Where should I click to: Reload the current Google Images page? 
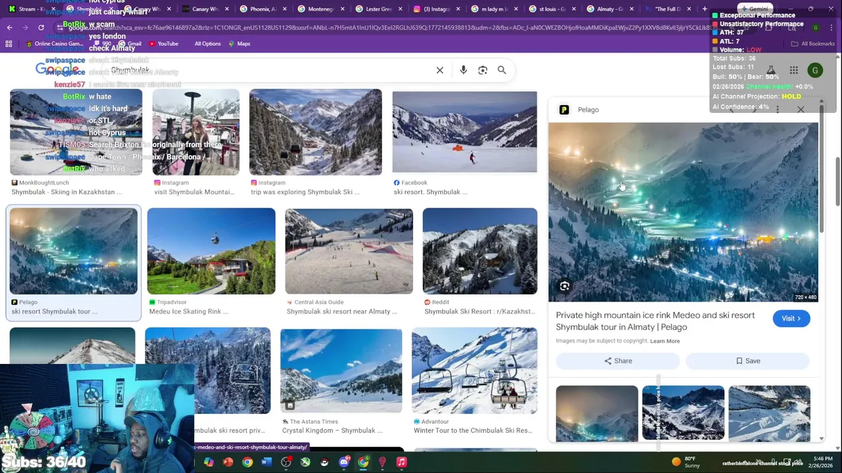pyautogui.click(x=41, y=28)
